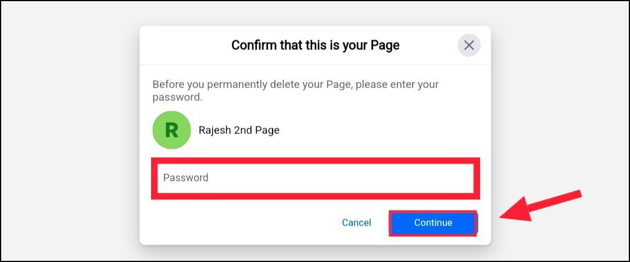Image resolution: width=630 pixels, height=262 pixels.
Task: Dismiss dialog using the round X icon
Action: click(469, 45)
